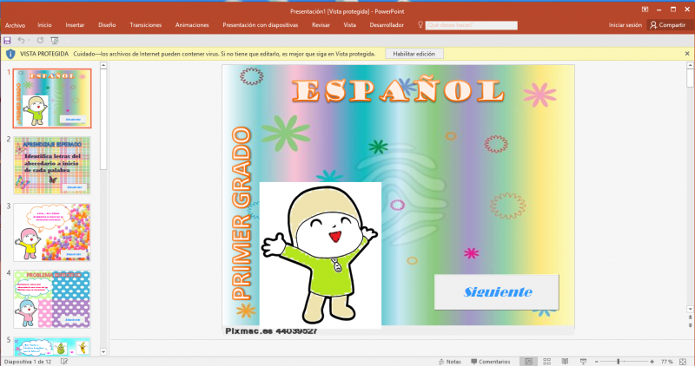Click the Protected View shield icon
The width and height of the screenshot is (695, 366).
click(10, 54)
